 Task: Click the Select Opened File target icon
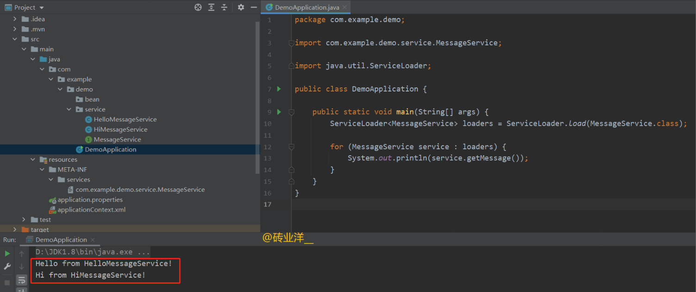pos(198,7)
